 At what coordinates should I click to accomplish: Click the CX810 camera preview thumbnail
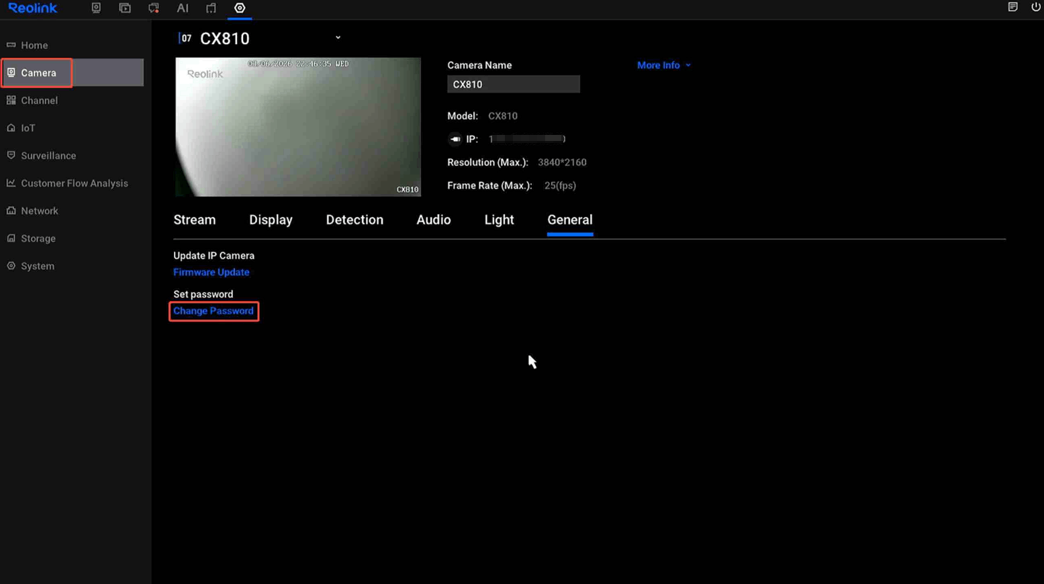(298, 127)
